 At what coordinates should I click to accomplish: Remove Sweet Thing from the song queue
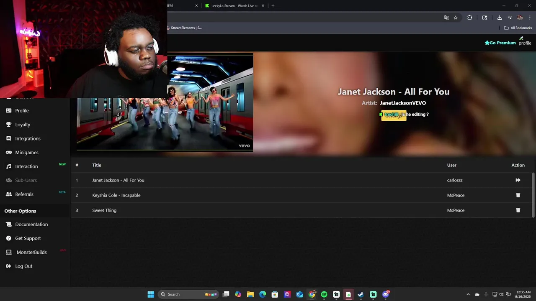(x=518, y=210)
